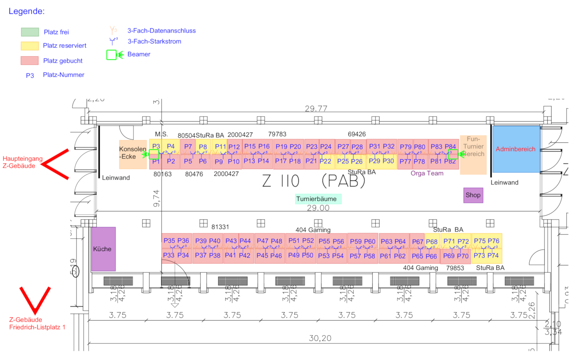Click the green Beamer icon in legend
The width and height of the screenshot is (569, 358).
(x=111, y=55)
